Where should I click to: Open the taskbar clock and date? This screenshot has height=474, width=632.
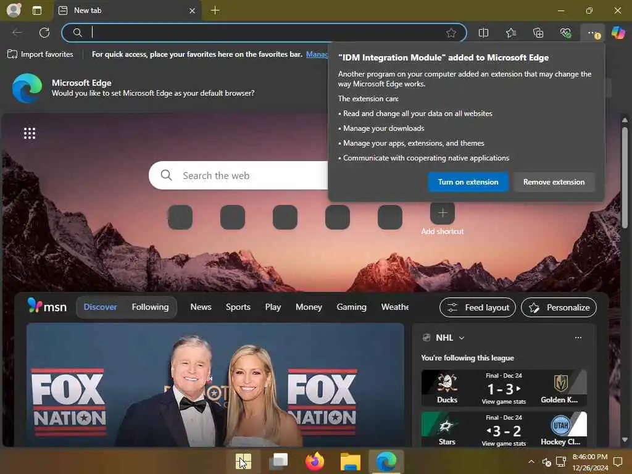(x=589, y=462)
